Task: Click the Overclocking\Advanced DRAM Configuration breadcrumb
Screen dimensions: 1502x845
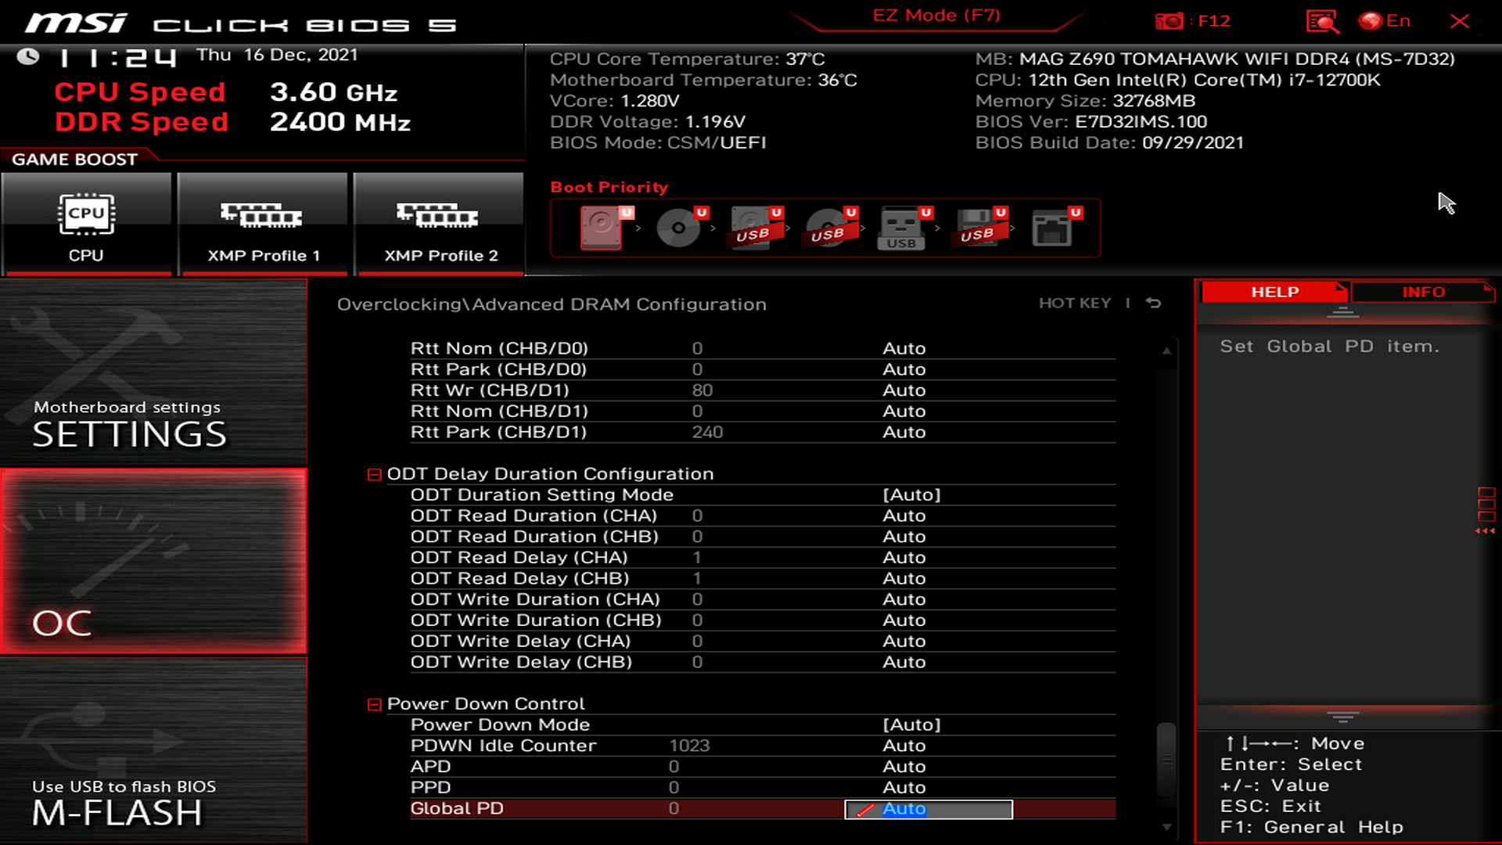Action: [552, 305]
